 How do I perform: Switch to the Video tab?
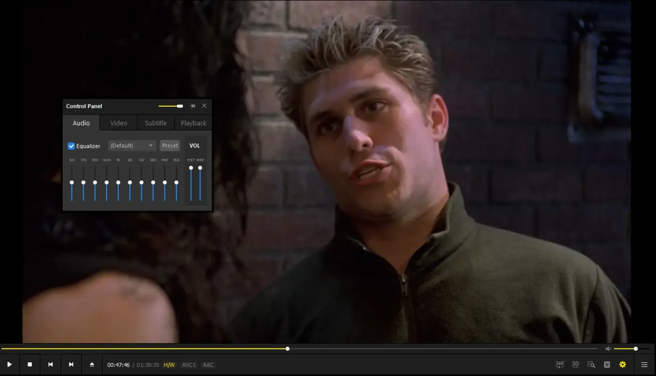[118, 123]
